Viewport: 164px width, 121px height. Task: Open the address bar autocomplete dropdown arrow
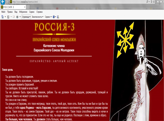[149, 2]
